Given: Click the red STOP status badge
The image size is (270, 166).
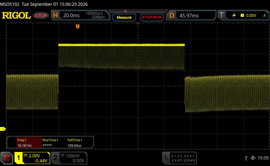Looking at the screenshot, I should pyautogui.click(x=41, y=16).
